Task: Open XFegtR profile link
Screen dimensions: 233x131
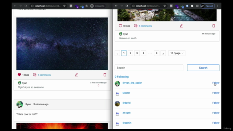Action: click(x=126, y=113)
